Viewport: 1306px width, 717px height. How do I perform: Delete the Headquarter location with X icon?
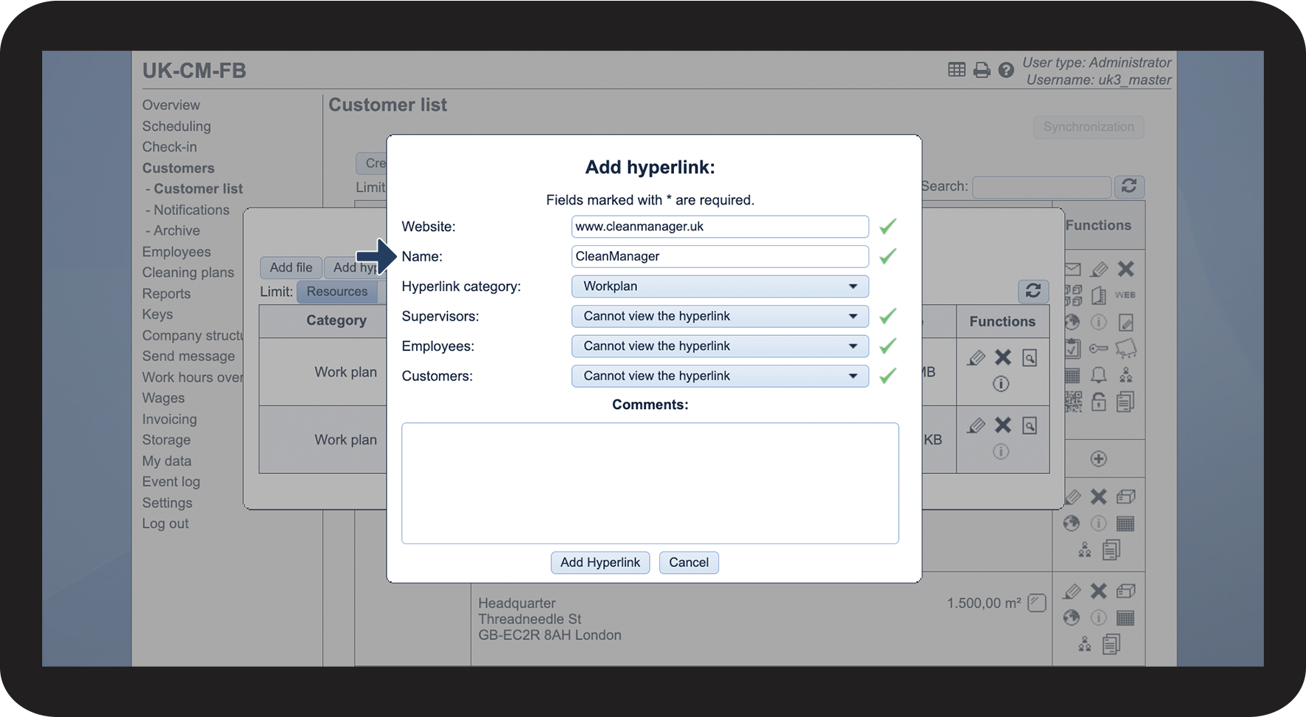point(1099,591)
